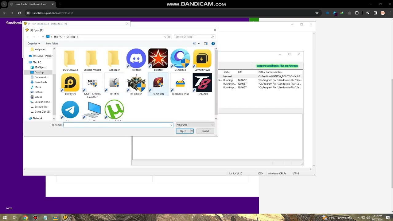Select Desktop in the navigation pane
The height and width of the screenshot is (221, 393).
[x=39, y=72]
